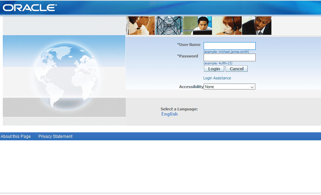Click the example 4u99v23 hint text
The width and height of the screenshot is (321, 195).
click(218, 63)
